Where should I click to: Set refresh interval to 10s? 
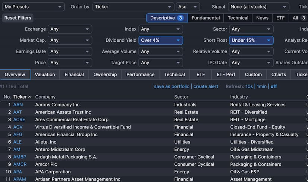(x=249, y=86)
